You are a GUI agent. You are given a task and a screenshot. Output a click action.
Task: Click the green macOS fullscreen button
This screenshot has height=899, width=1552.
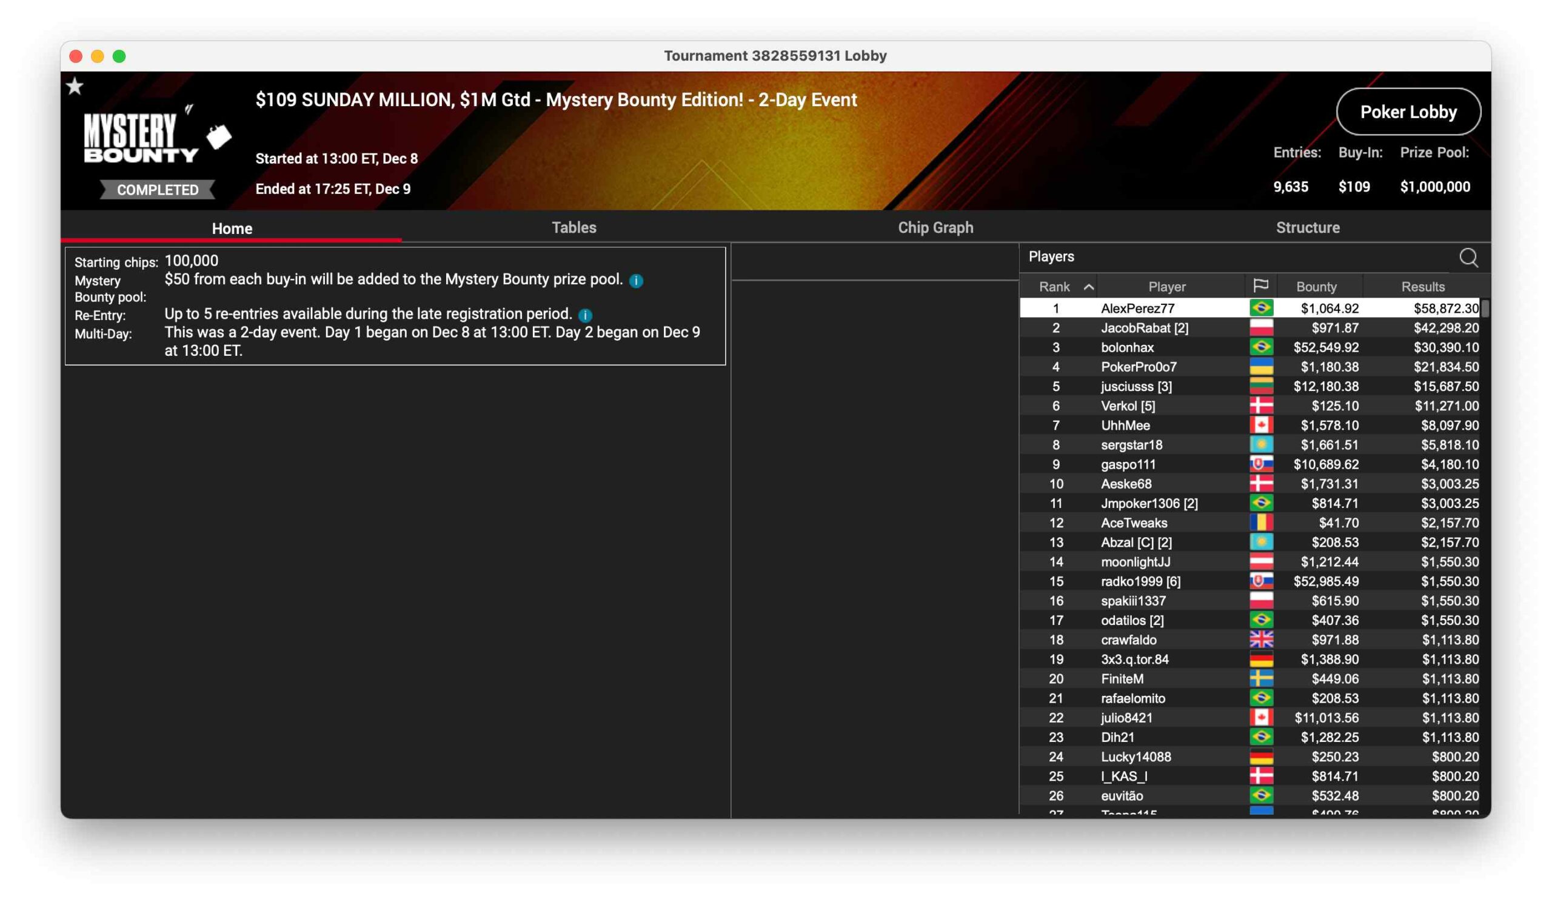tap(119, 56)
